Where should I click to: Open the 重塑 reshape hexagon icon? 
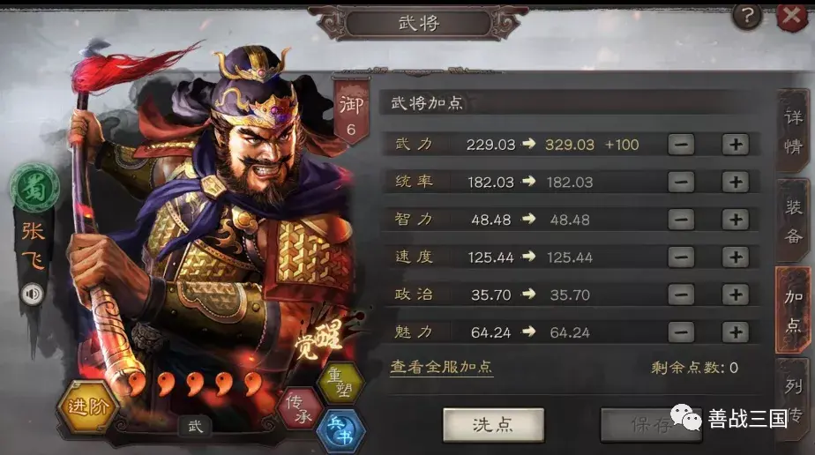tap(340, 383)
